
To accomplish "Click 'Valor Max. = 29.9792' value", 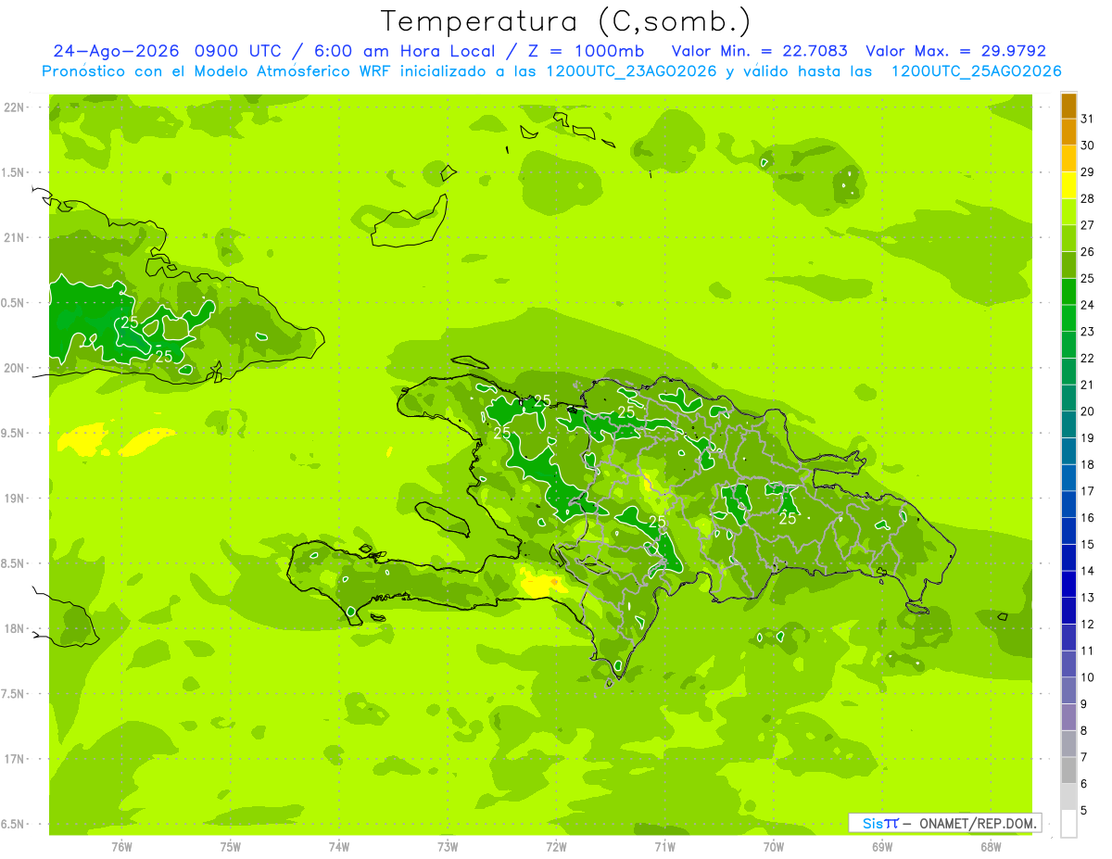I will tap(955, 51).
